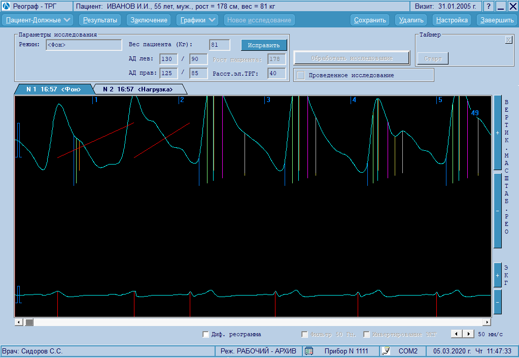Open help with the question mark button
The width and height of the screenshot is (519, 358).
coord(489,6)
